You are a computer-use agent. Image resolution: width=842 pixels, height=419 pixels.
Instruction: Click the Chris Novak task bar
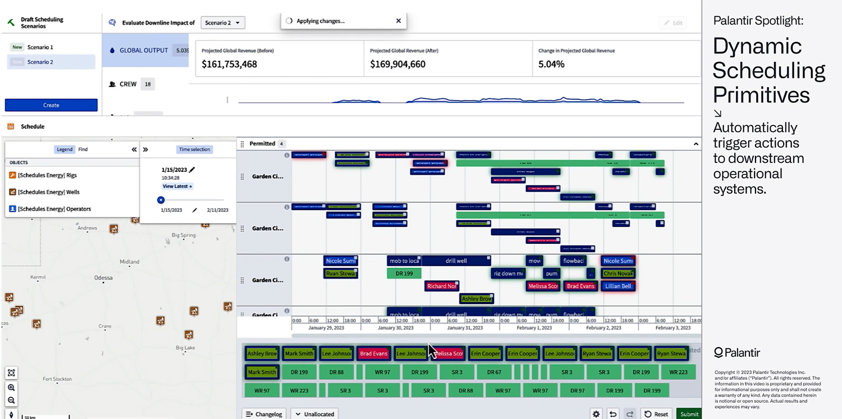[x=618, y=274]
